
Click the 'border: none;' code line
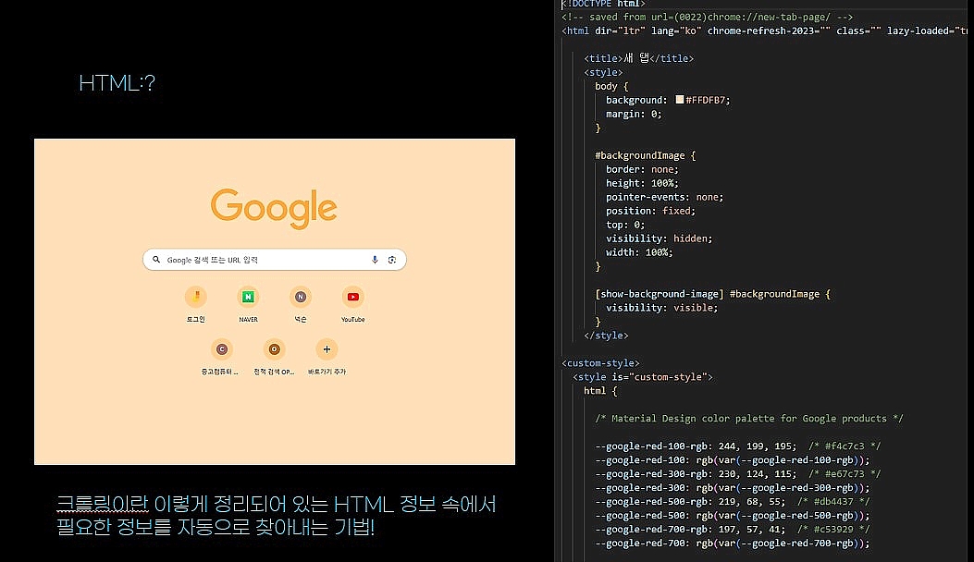pyautogui.click(x=642, y=169)
